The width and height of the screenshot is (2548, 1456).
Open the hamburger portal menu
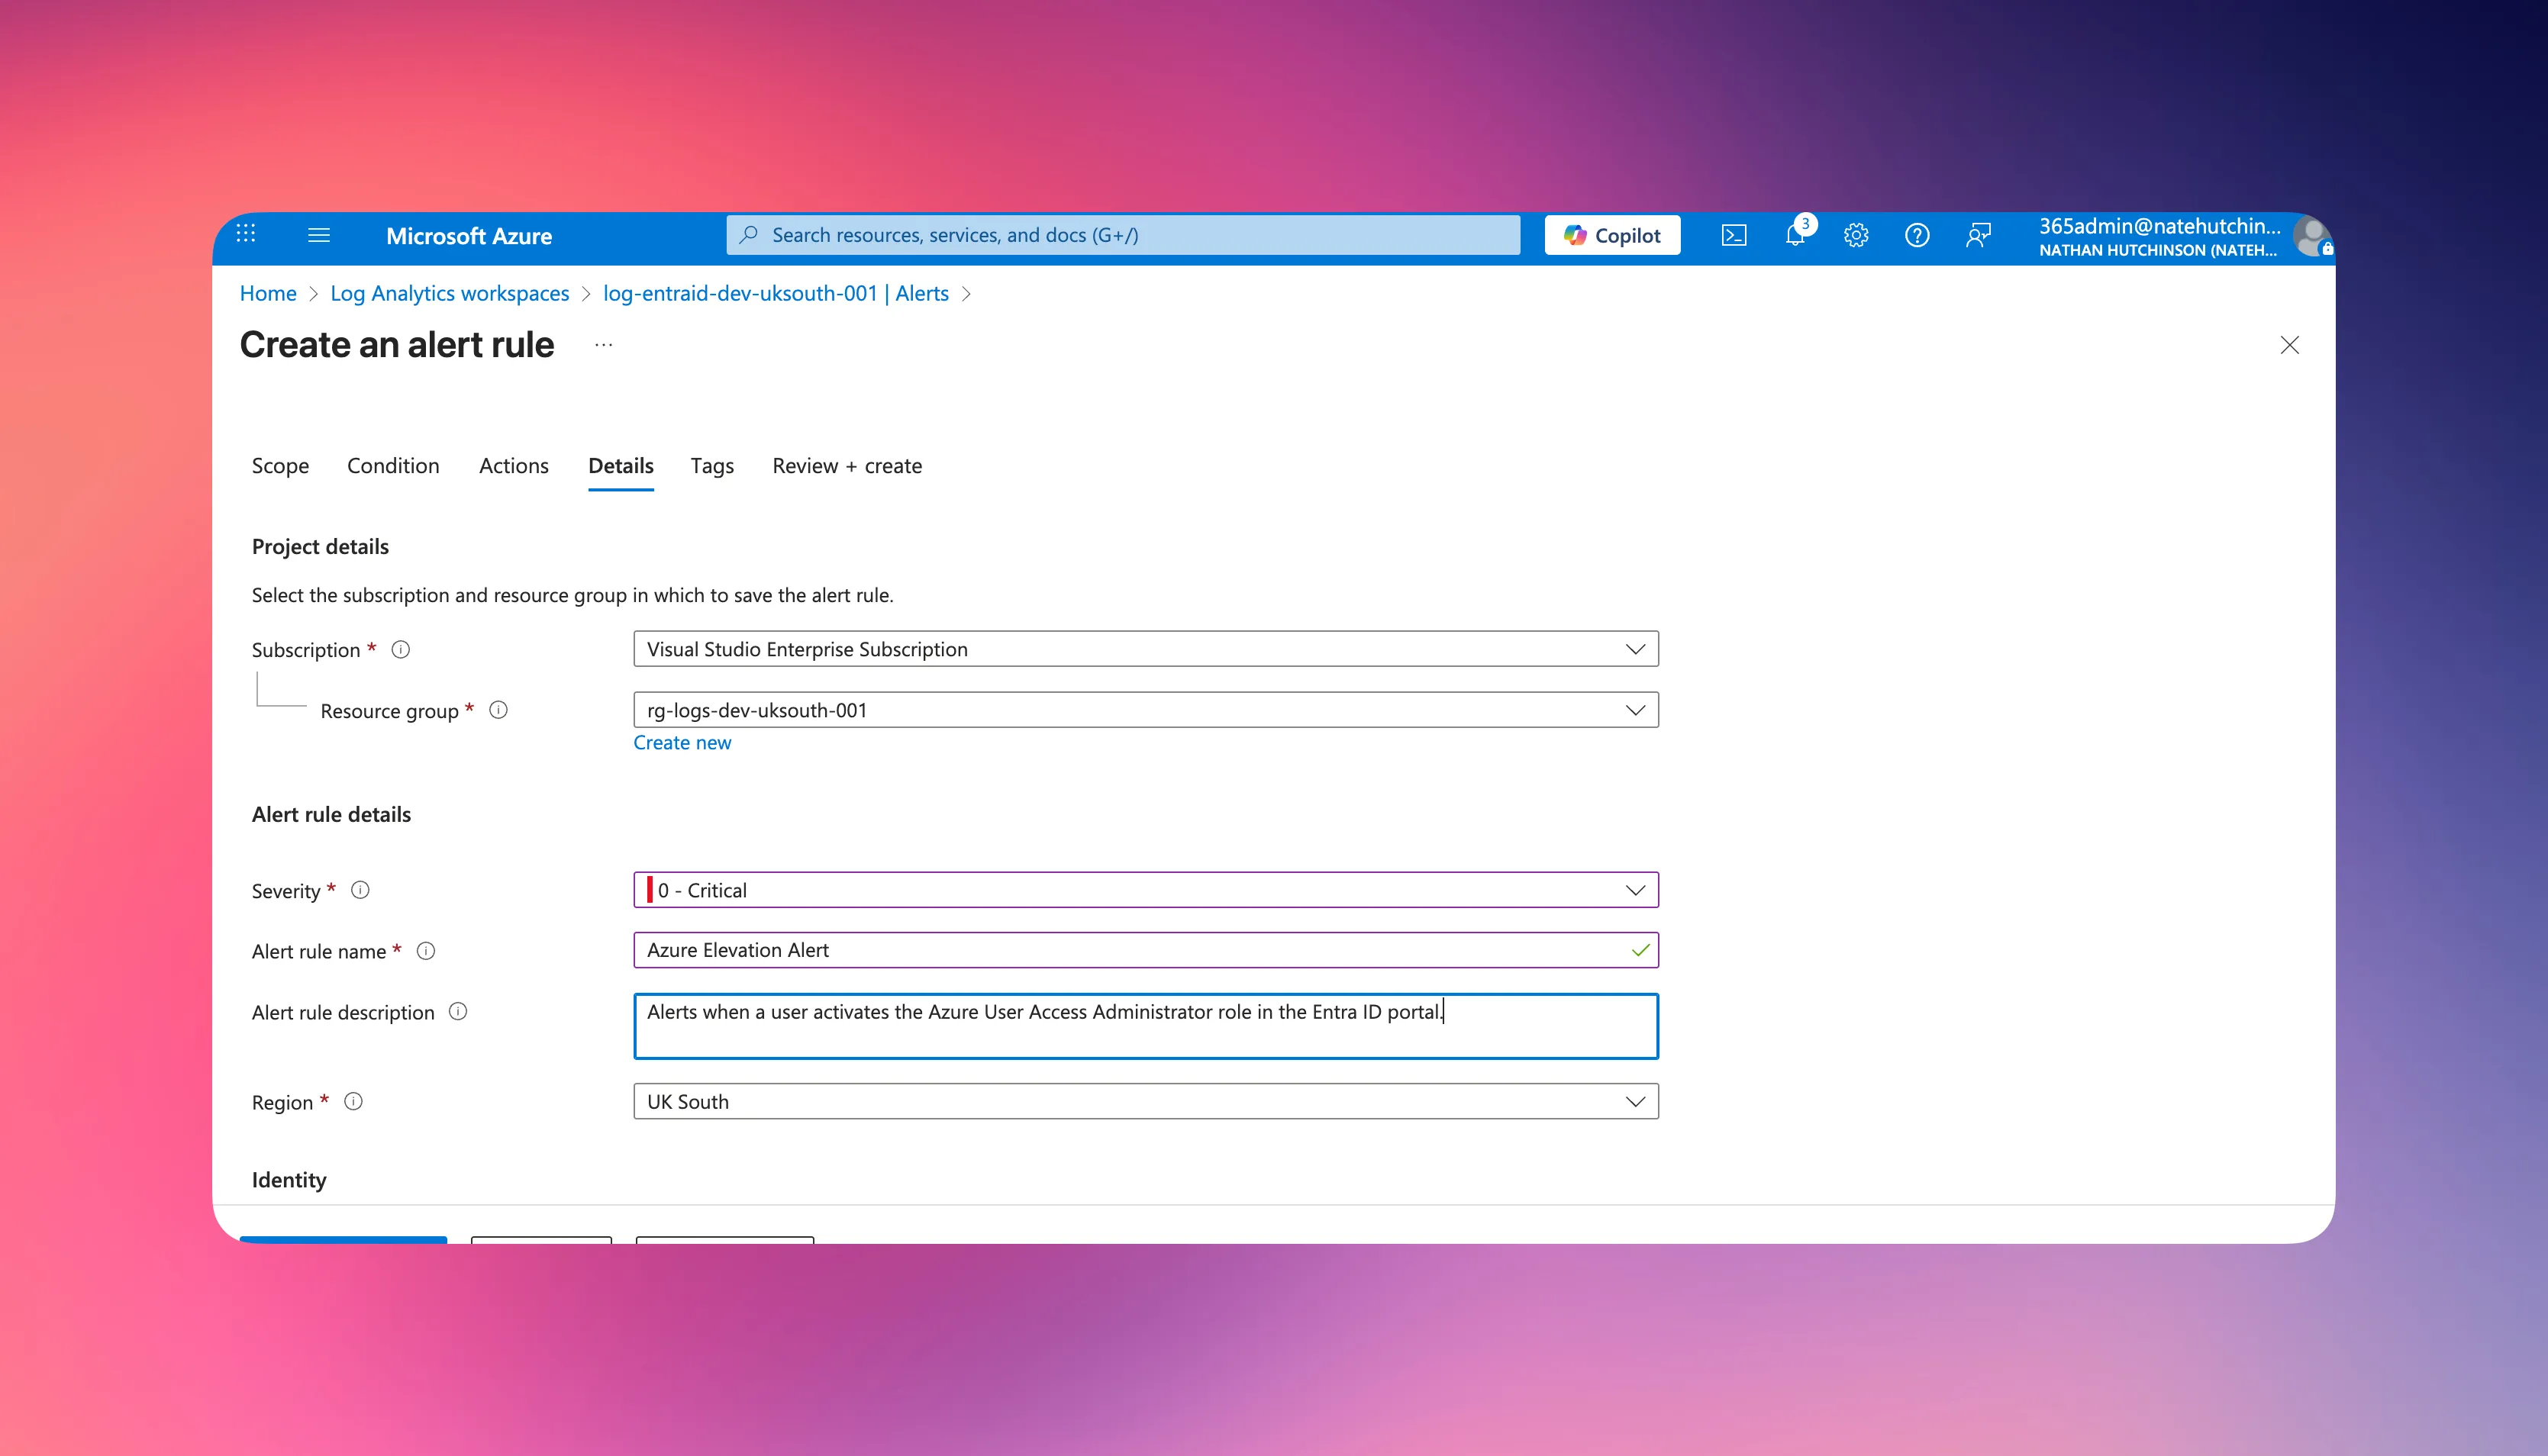click(x=319, y=235)
